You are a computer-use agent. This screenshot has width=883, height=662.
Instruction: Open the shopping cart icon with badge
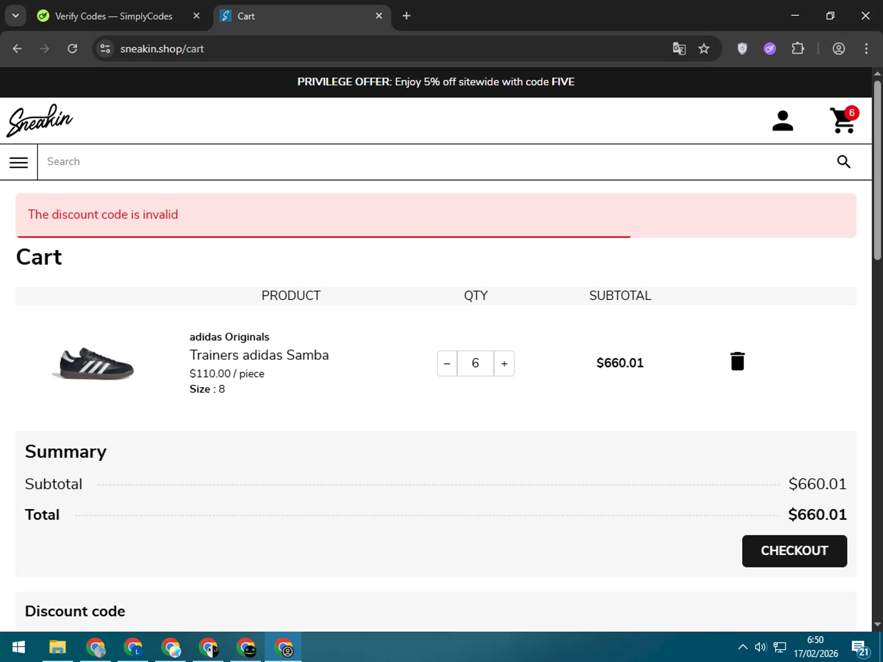pos(844,120)
